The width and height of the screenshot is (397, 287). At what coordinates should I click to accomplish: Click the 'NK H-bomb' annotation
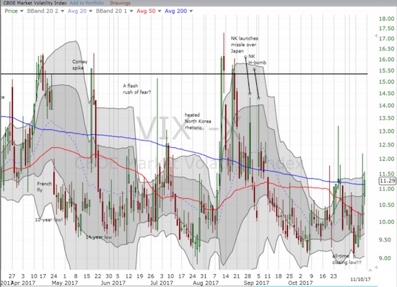click(257, 59)
